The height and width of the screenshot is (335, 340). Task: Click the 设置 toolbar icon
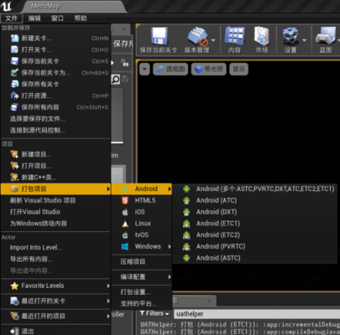click(290, 36)
